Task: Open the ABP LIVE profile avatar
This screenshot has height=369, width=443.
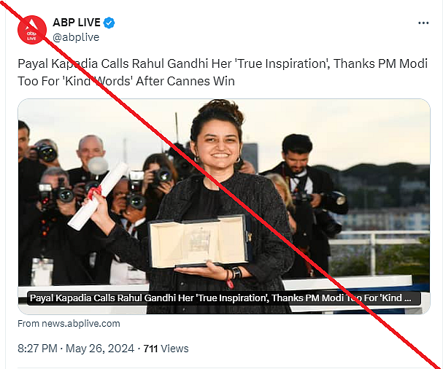Action: (x=32, y=30)
